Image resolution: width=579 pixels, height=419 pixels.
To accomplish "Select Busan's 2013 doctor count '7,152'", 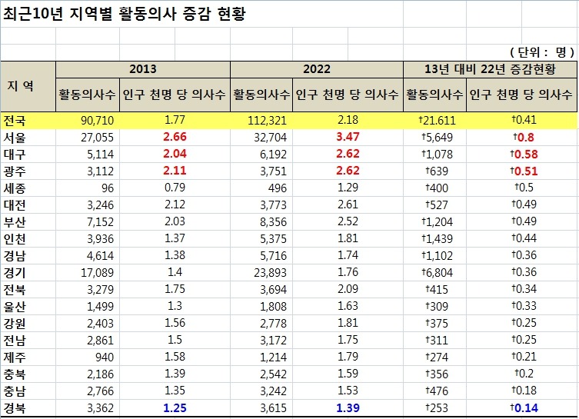I will pyautogui.click(x=101, y=222).
